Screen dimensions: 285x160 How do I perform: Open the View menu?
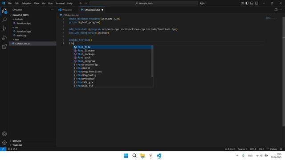coord(37,3)
